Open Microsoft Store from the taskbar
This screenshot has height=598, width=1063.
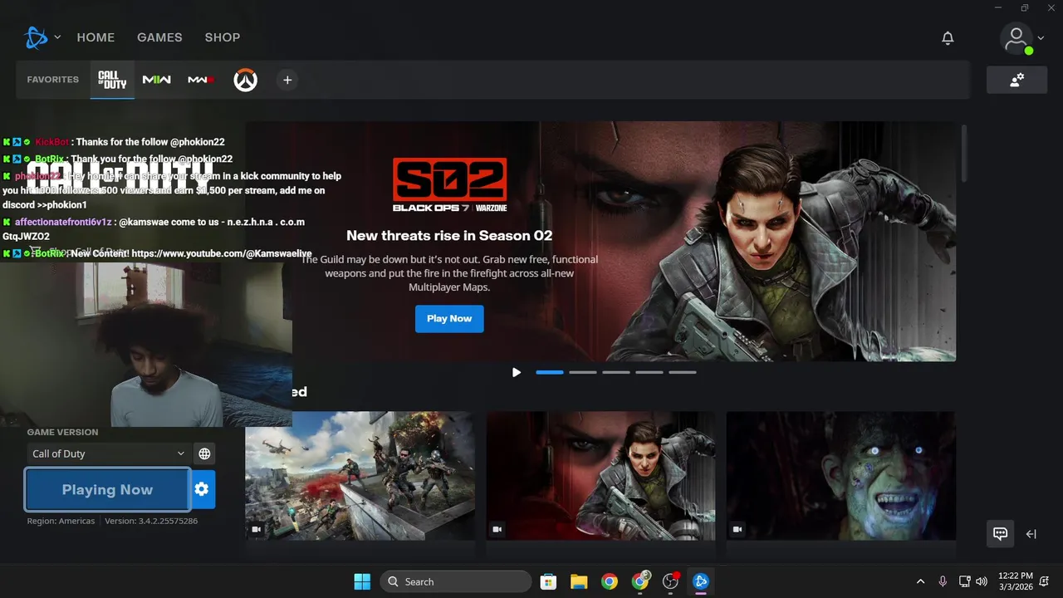tap(548, 581)
